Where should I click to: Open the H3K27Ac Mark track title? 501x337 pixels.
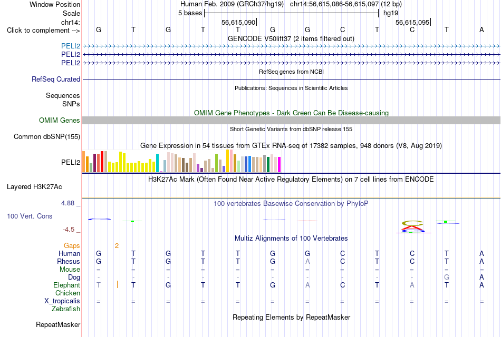291,180
